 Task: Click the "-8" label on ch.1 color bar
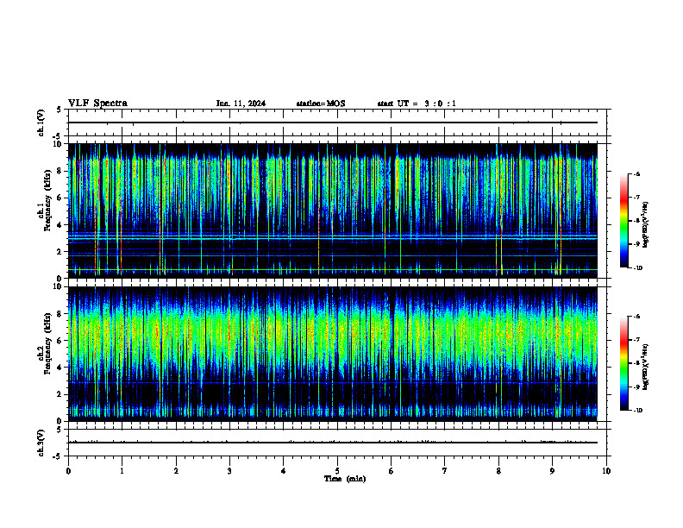(636, 221)
